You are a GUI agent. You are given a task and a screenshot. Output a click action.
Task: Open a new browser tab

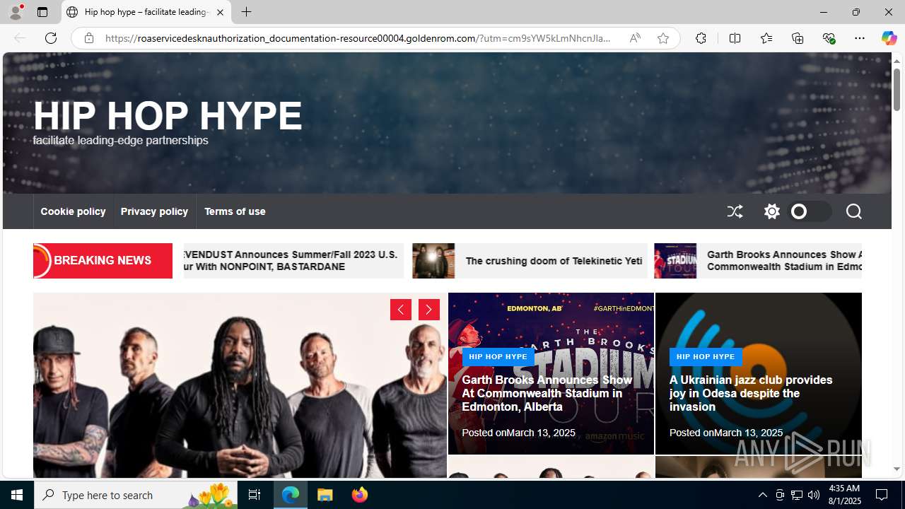point(246,12)
